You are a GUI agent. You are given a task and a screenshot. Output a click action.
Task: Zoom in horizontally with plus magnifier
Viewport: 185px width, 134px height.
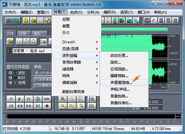(63, 99)
